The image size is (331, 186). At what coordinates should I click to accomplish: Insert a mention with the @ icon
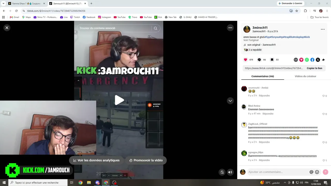click(311, 172)
